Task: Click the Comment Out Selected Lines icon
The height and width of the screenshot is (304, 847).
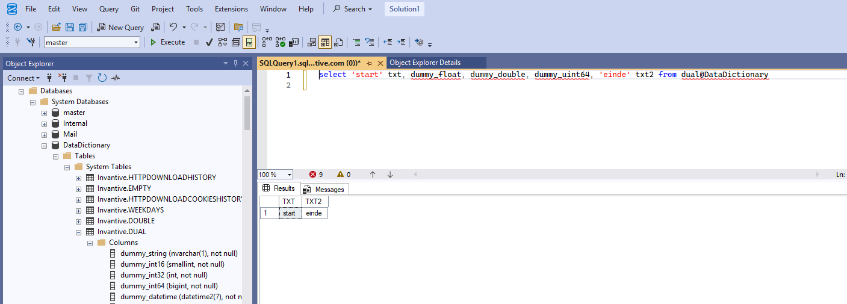Action: pos(356,42)
